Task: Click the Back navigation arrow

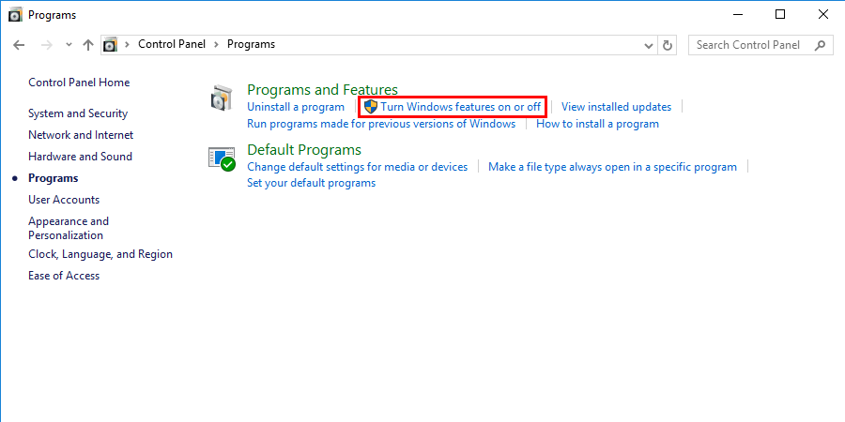Action: point(19,45)
